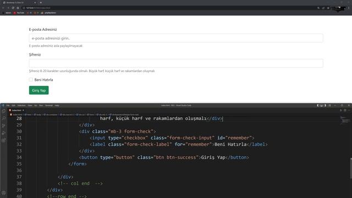
Task: Bookmark this page with star icon
Action: point(328,8)
